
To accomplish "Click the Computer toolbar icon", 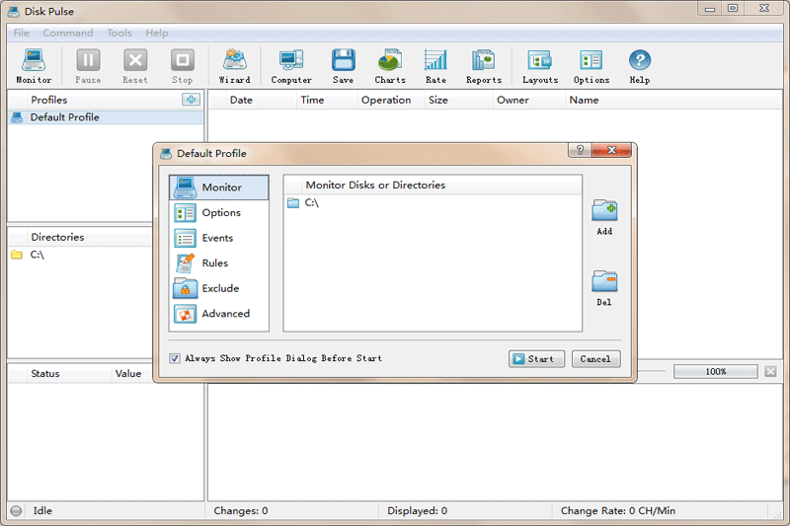I will click(x=291, y=66).
